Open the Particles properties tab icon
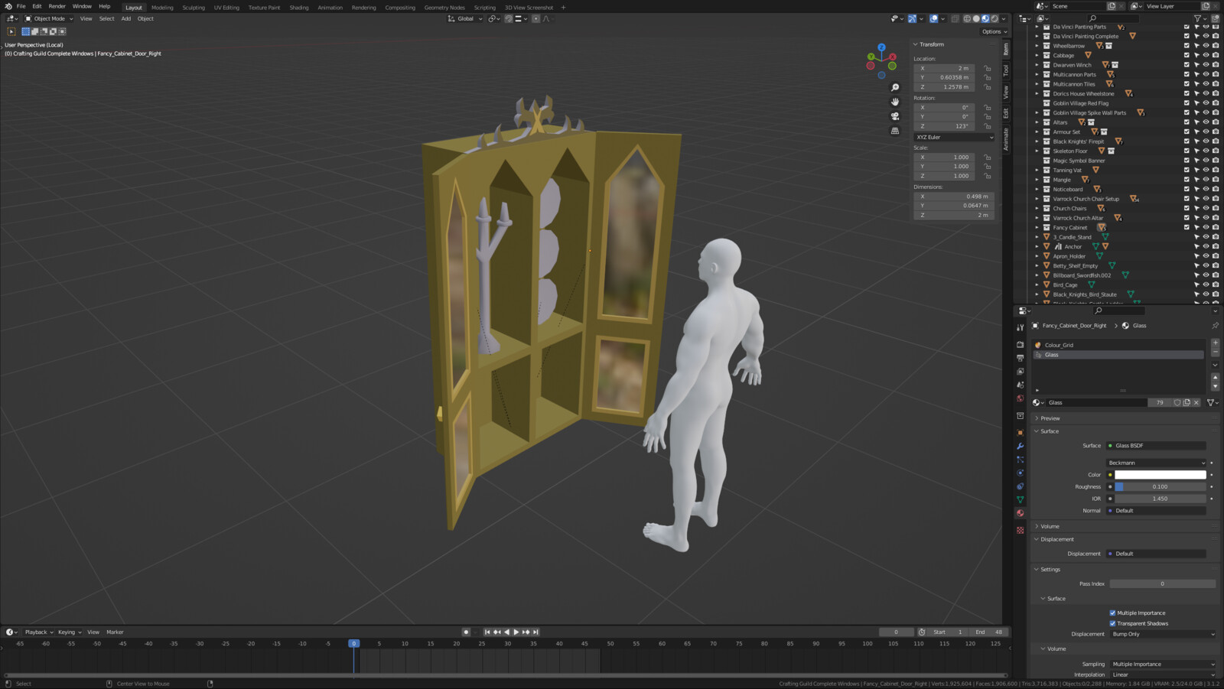The image size is (1224, 689). pos(1020,460)
